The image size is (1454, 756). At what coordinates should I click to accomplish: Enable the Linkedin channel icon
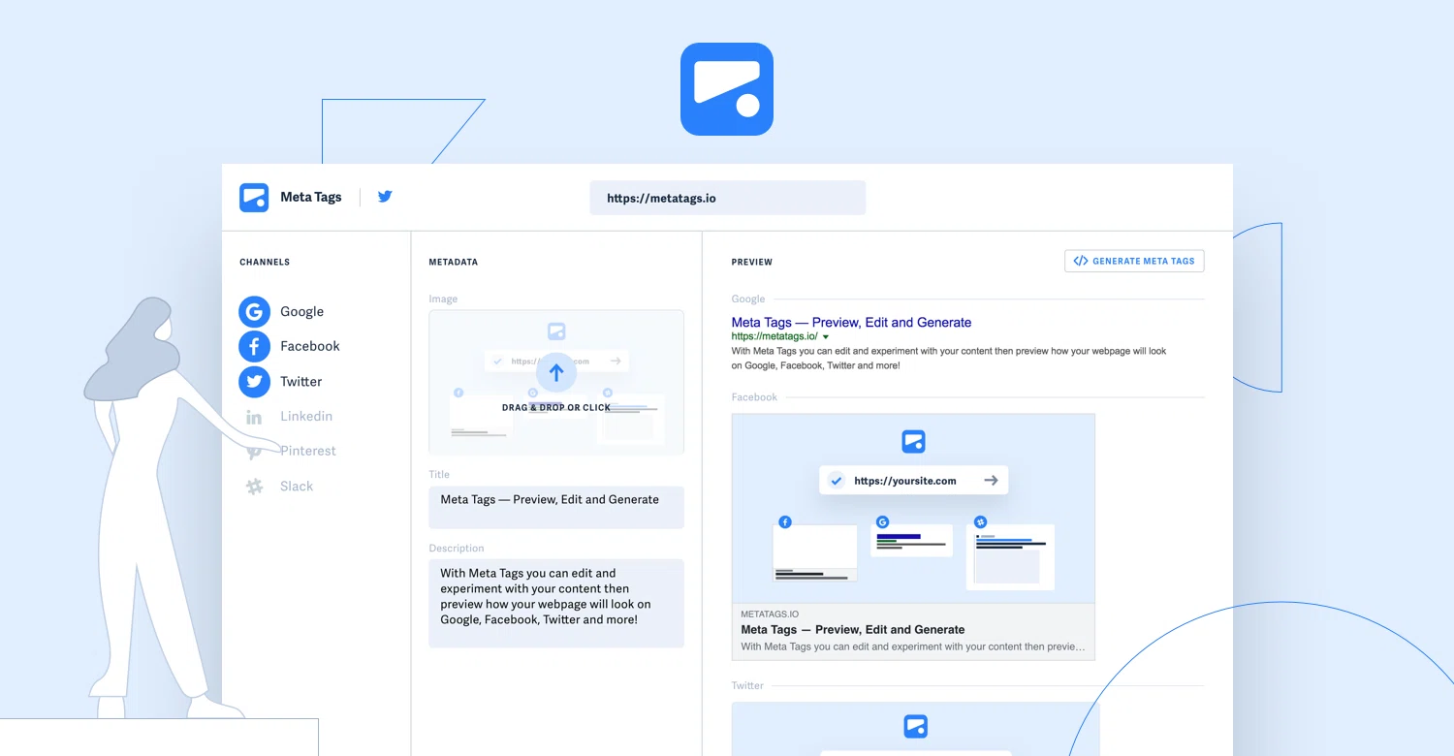(254, 417)
